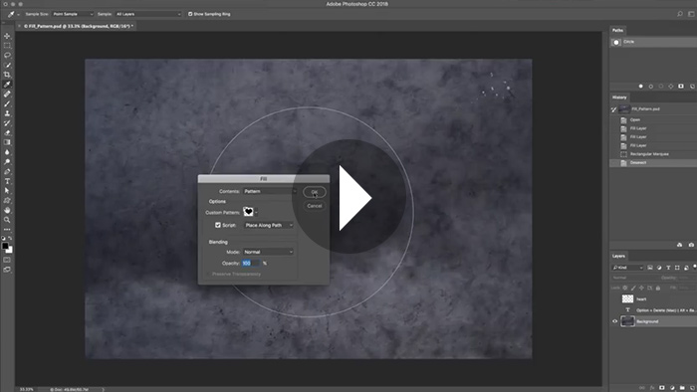The height and width of the screenshot is (392, 697).
Task: Select the Clone Stamp tool
Action: coord(7,113)
